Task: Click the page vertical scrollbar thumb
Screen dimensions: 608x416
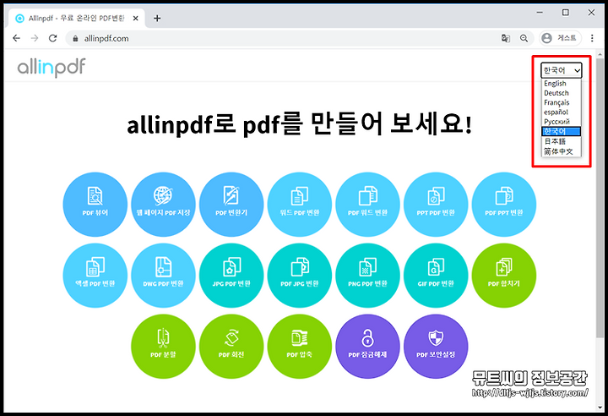Action: pos(600,198)
